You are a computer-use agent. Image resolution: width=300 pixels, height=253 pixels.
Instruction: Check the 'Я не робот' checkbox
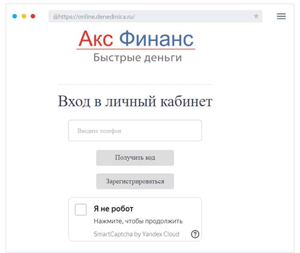coord(81,209)
